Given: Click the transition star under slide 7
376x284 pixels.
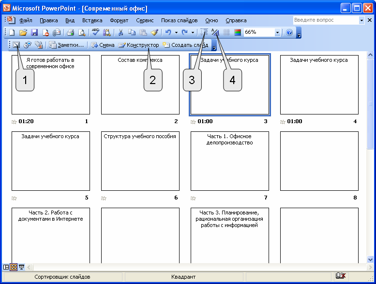Looking at the screenshot, I should pos(193,198).
